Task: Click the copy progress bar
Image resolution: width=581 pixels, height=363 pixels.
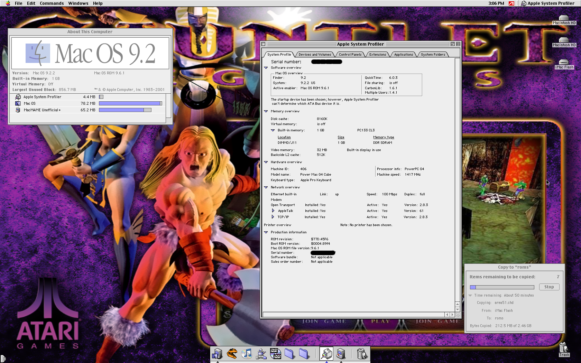Action: (502, 287)
